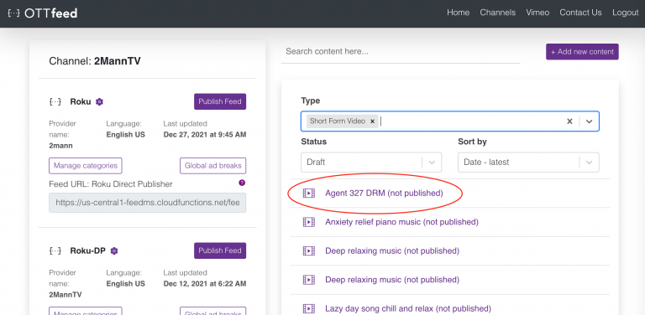Click the Roku feed braces icon
Viewport: 645px width, 315px height.
tap(55, 101)
